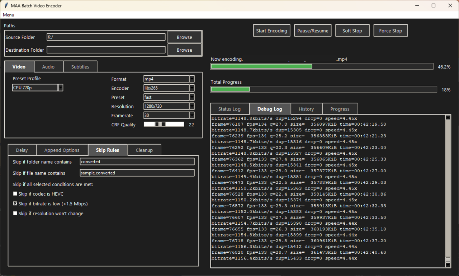Click the Source Folder path field
The height and width of the screenshot is (276, 459).
pos(106,37)
